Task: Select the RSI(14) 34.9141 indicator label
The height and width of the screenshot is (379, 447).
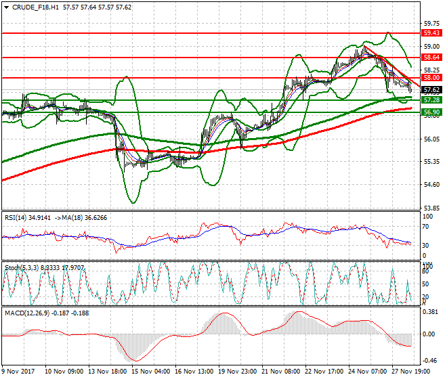Action: tap(28, 218)
